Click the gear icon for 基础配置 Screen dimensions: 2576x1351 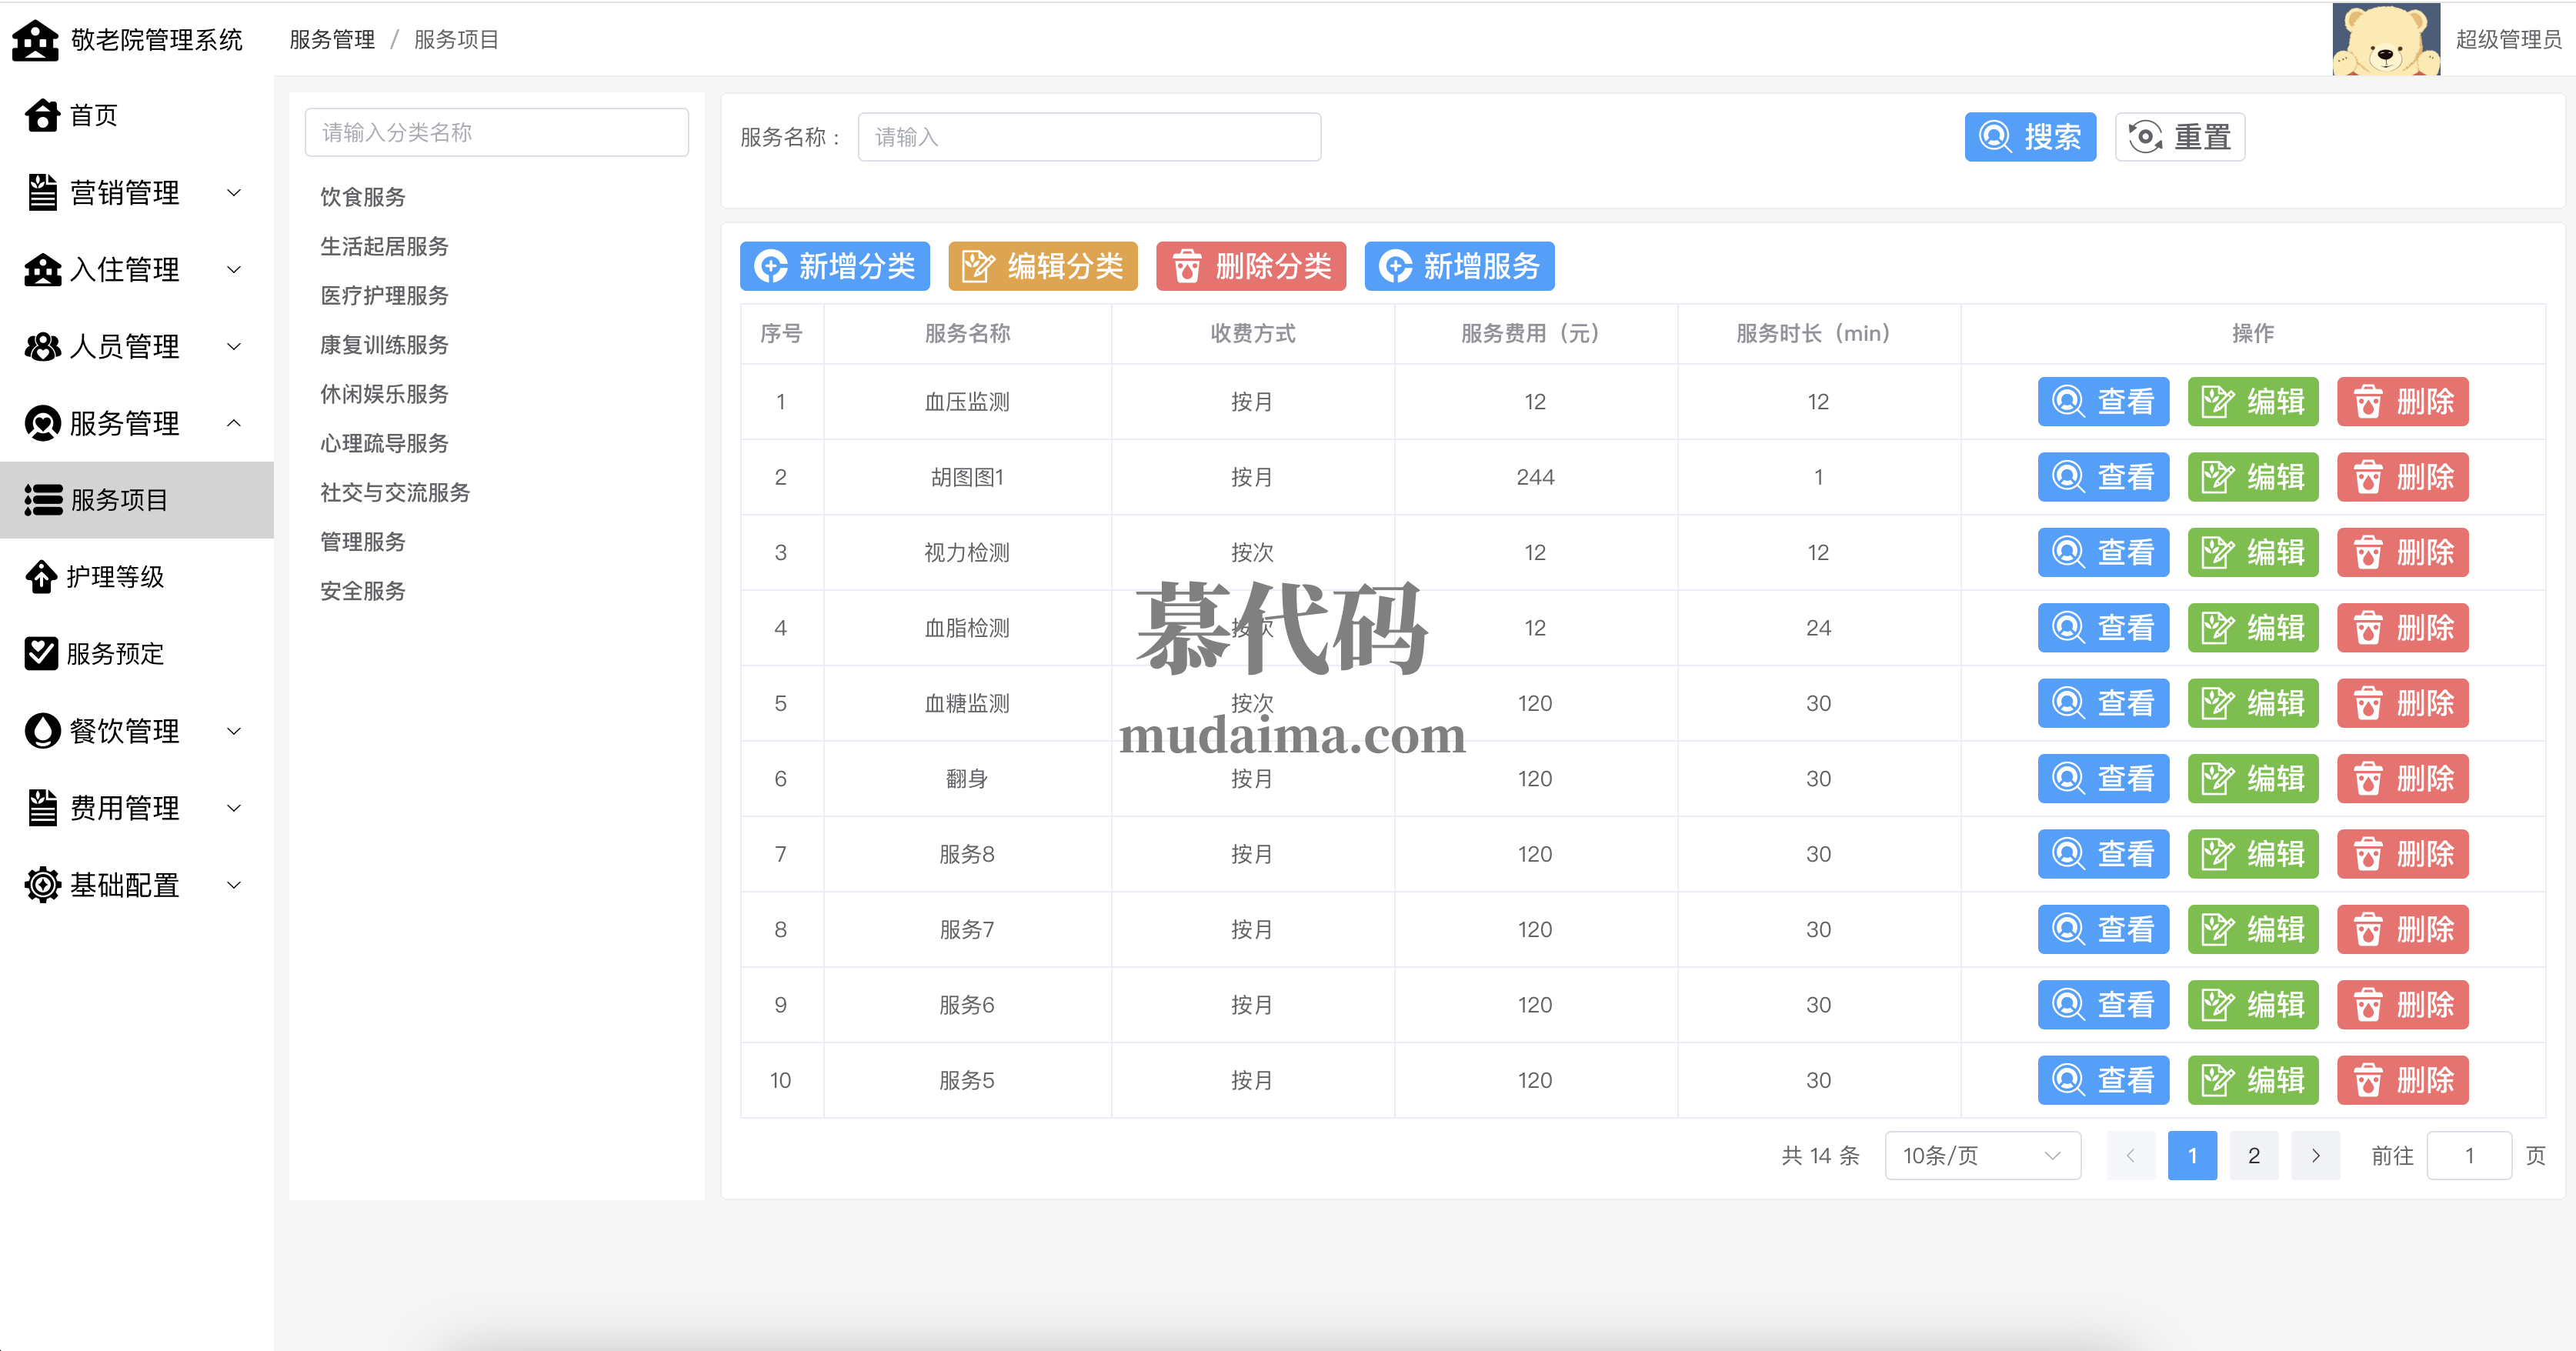[42, 885]
